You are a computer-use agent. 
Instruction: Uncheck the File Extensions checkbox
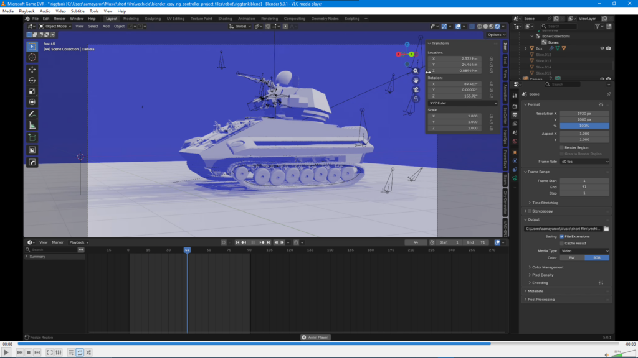click(562, 237)
